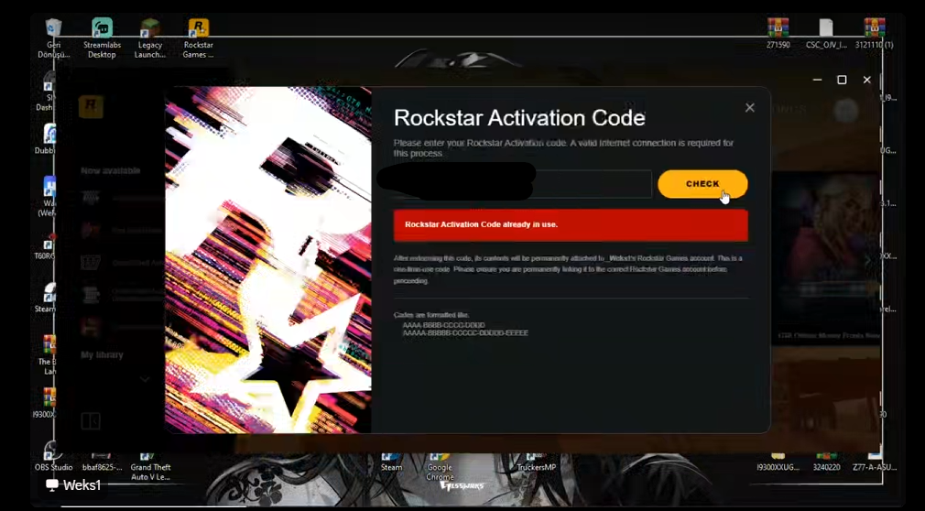Screen dimensions: 925x511
Task: Select the CSC_OJV file icon
Action: 826,34
